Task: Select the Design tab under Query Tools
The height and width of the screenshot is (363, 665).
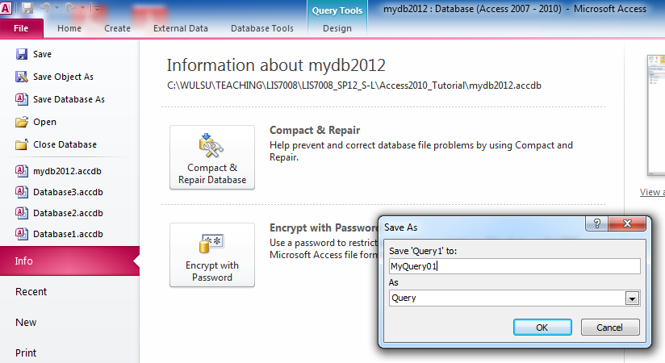Action: coord(337,28)
